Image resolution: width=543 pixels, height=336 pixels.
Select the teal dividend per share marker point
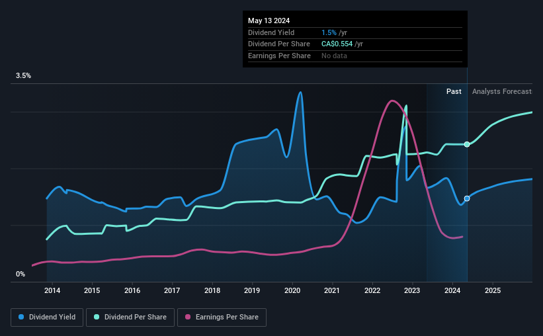click(467, 144)
